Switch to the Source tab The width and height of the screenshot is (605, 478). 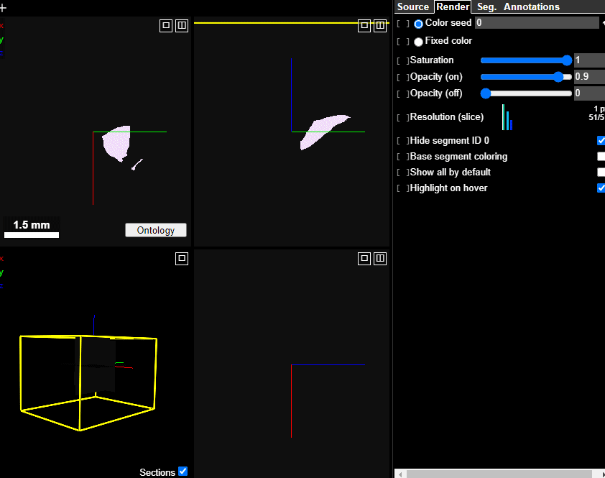(x=413, y=6)
